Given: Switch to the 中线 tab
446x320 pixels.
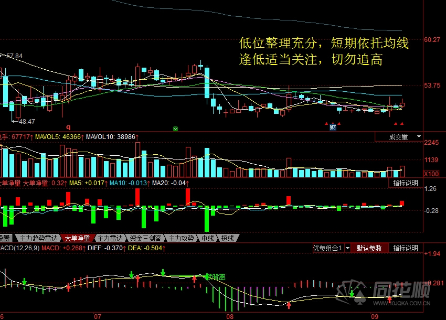Looking at the screenshot, I should pyautogui.click(x=208, y=238).
